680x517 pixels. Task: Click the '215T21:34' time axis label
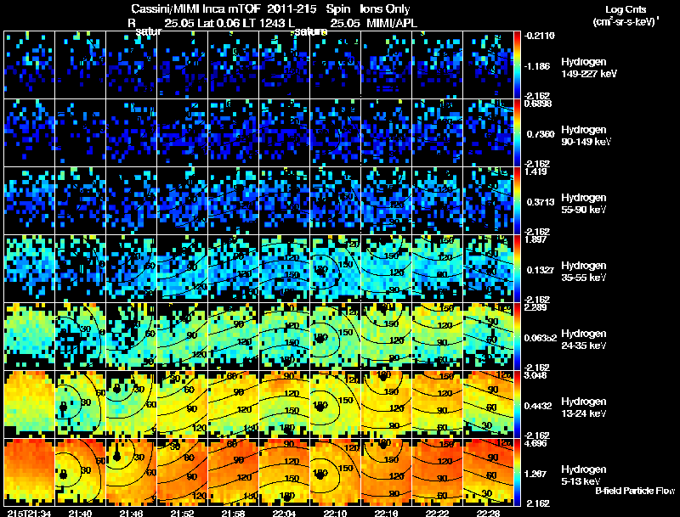click(x=29, y=514)
